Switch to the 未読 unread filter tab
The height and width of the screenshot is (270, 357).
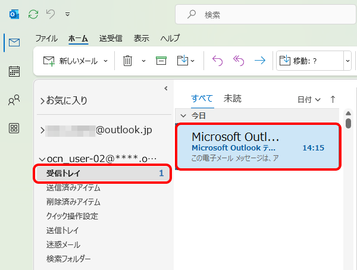click(233, 99)
